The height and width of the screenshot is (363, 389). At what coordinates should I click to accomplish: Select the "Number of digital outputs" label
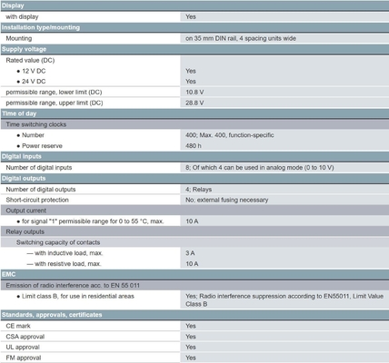tap(41, 190)
